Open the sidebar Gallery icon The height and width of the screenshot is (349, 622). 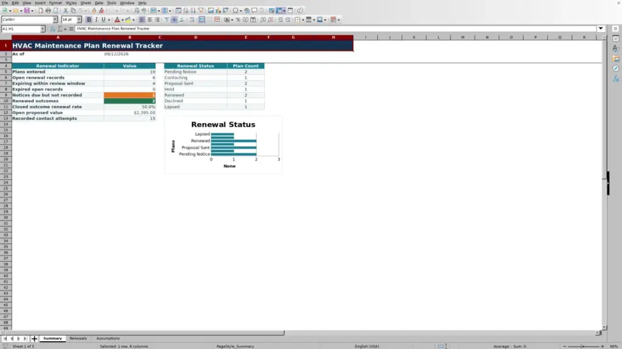click(616, 59)
